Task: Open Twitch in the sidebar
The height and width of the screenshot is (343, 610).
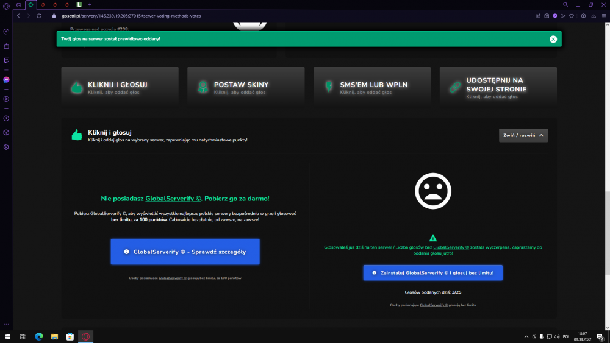Action: coord(6,60)
